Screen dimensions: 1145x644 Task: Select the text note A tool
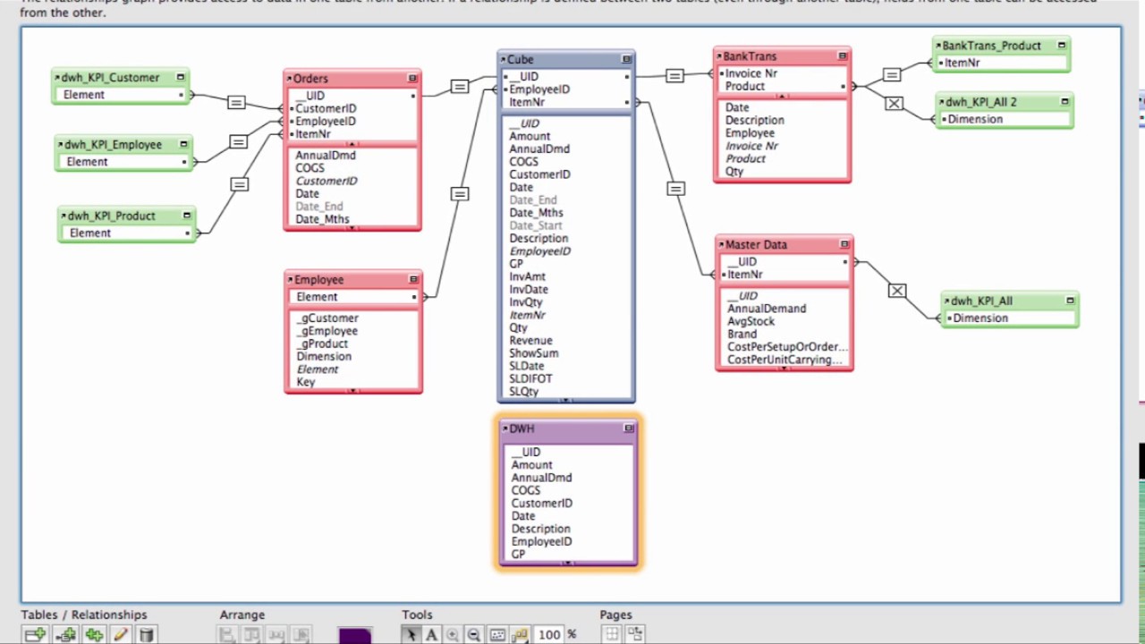coord(431,635)
